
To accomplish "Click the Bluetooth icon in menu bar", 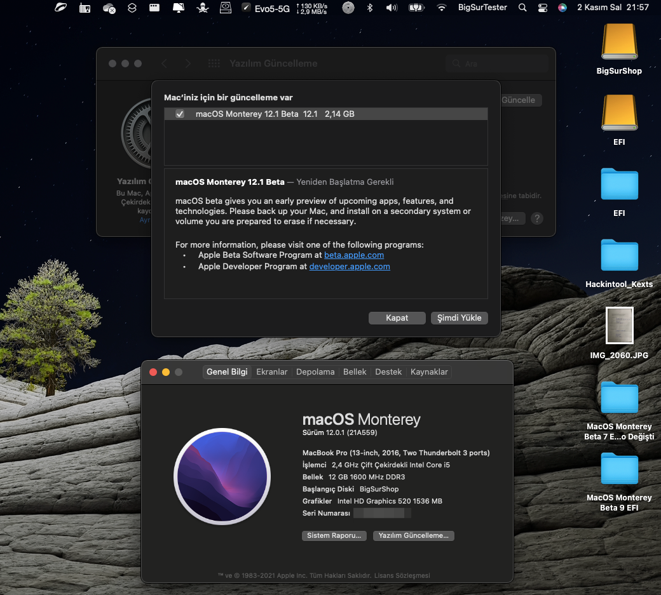I will [370, 8].
